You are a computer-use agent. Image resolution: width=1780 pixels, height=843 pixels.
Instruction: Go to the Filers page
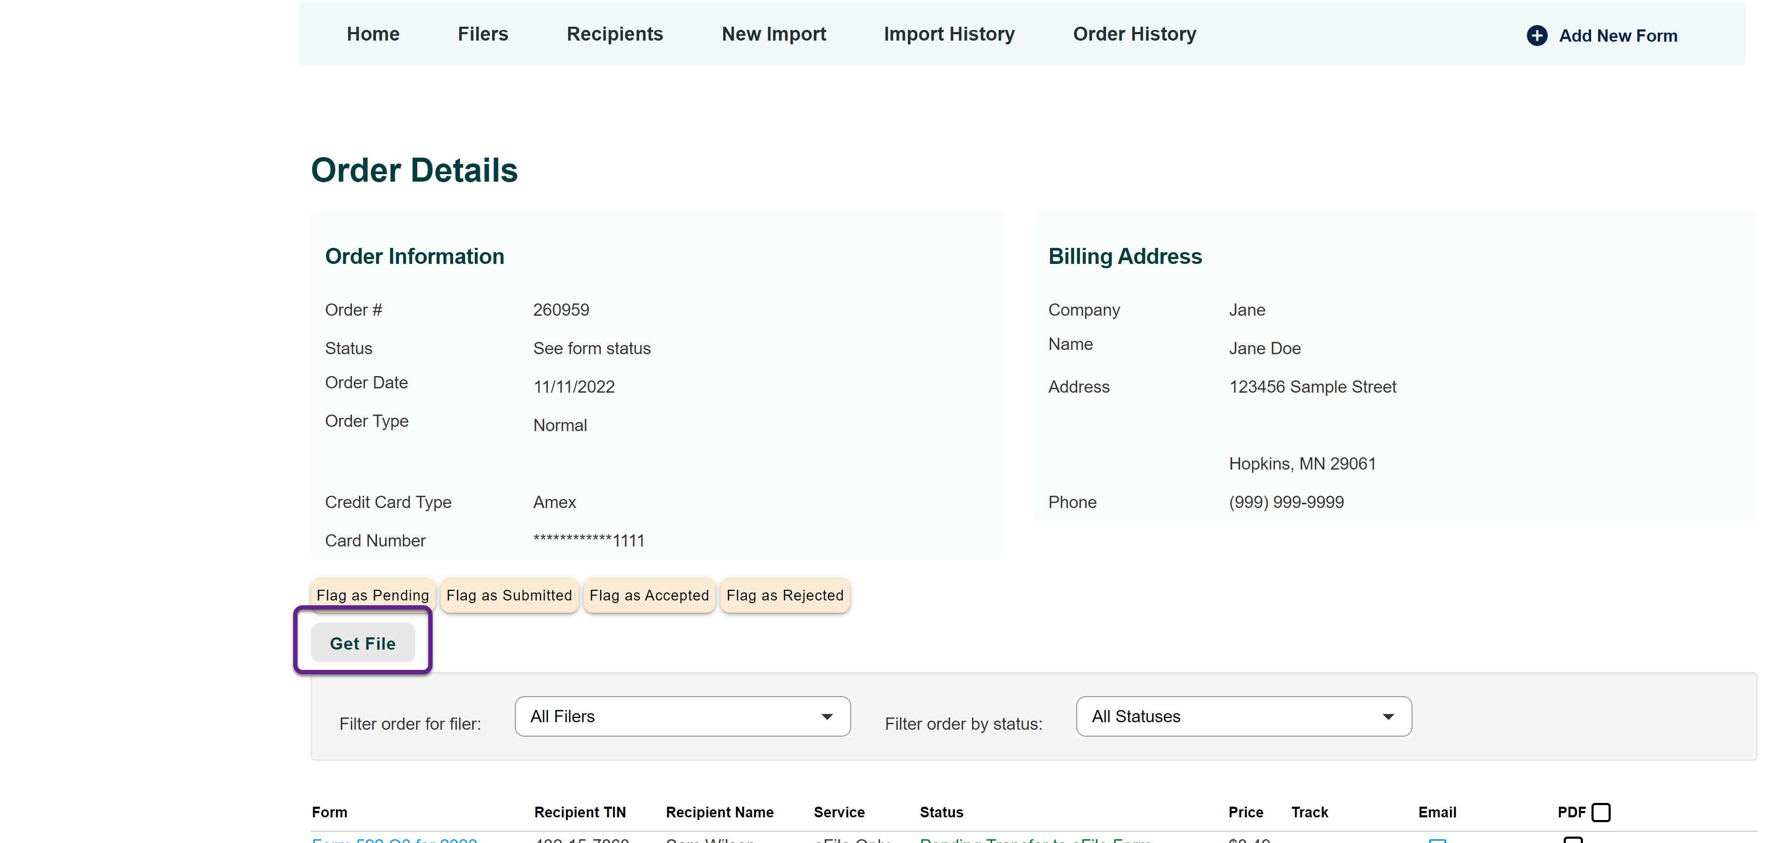tap(482, 34)
